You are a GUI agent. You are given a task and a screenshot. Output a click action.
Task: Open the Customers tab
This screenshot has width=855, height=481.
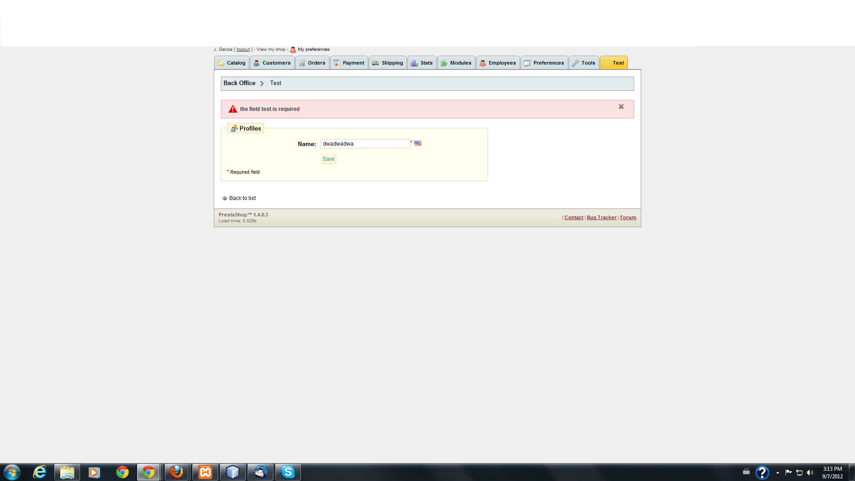point(272,63)
